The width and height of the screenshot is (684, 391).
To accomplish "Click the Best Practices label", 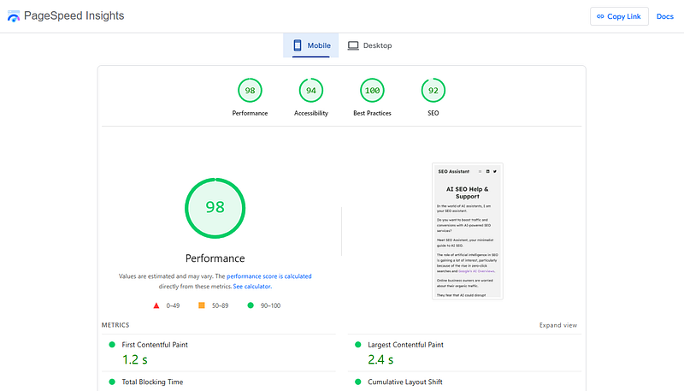I will coord(372,113).
